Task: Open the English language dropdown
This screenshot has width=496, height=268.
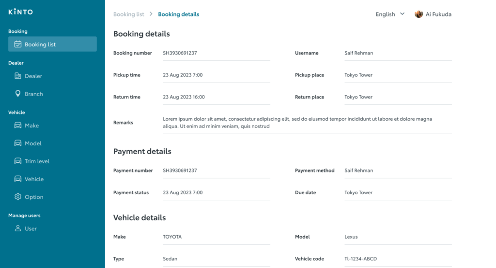Action: (386, 14)
